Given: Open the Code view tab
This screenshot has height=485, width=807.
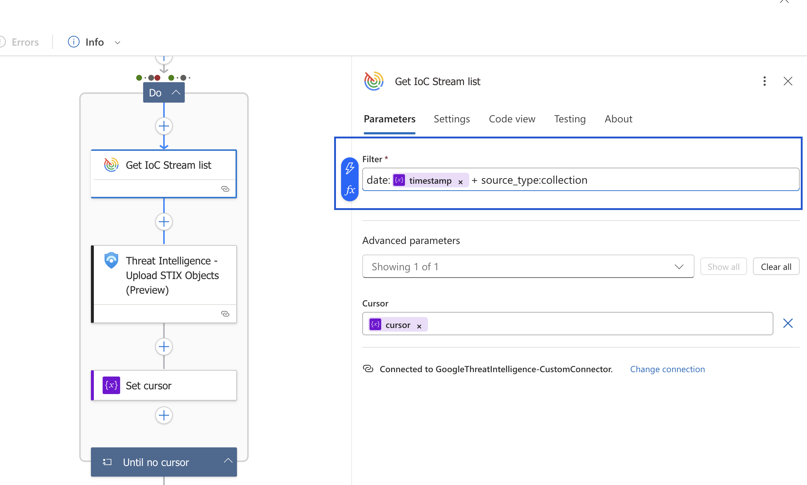Looking at the screenshot, I should [512, 119].
